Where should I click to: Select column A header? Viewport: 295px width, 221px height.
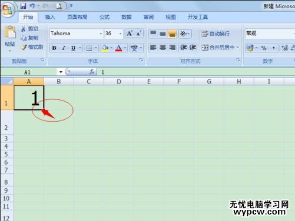tap(29, 82)
